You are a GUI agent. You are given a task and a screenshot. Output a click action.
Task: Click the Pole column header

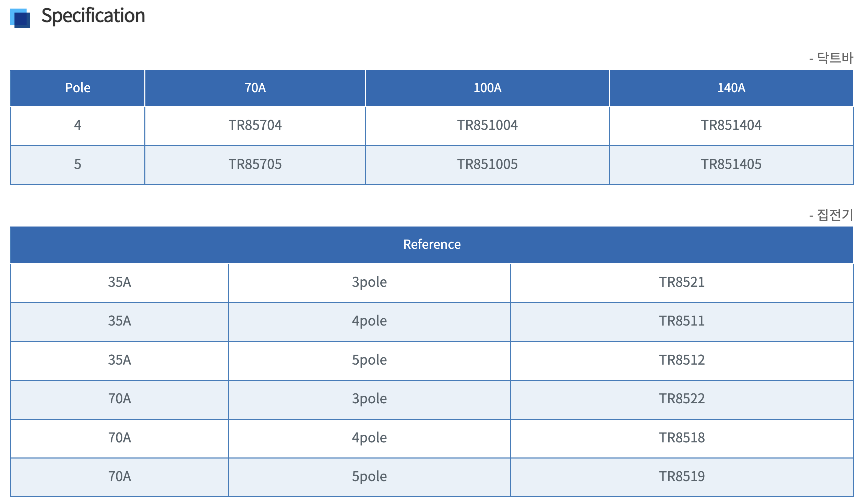pos(78,88)
